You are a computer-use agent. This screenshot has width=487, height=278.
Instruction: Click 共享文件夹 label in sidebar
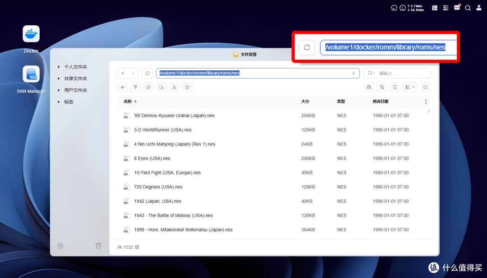[75, 78]
